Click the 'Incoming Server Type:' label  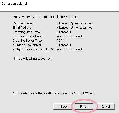28,41
